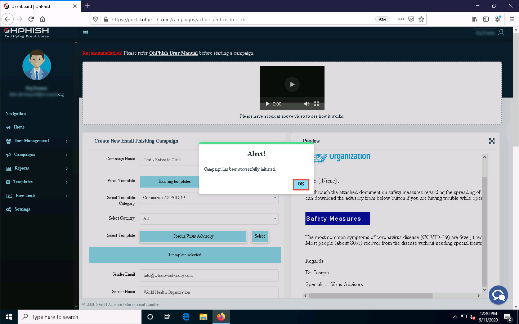
Task: Click the user avatar picture in the sidebar
Action: pyautogui.click(x=37, y=65)
